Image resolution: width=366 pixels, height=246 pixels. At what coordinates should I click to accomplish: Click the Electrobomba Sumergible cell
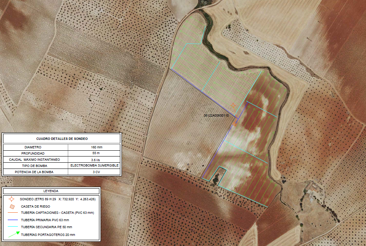click(94, 165)
